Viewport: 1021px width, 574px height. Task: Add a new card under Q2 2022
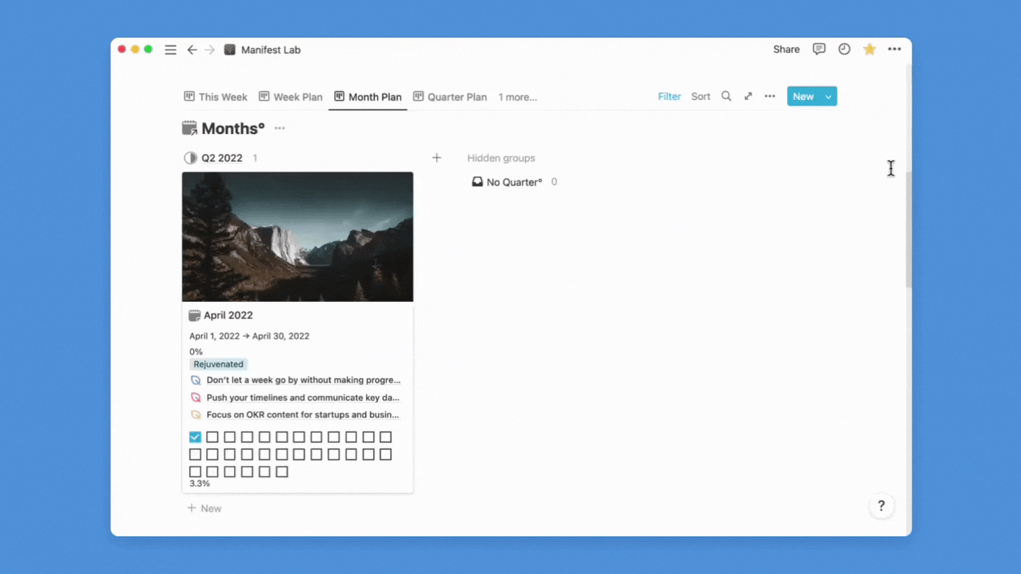tap(204, 508)
